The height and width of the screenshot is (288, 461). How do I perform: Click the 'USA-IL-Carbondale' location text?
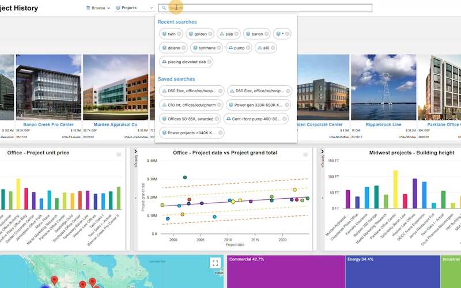click(x=135, y=137)
